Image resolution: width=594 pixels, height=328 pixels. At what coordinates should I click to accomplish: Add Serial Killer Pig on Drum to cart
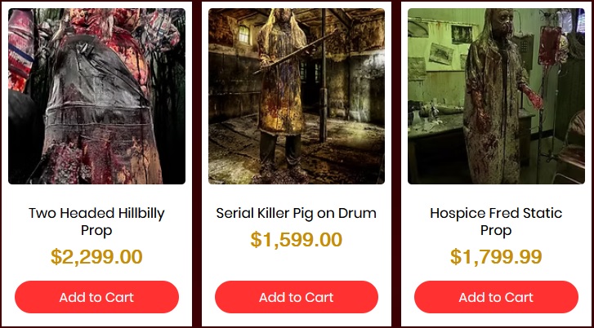point(297,297)
